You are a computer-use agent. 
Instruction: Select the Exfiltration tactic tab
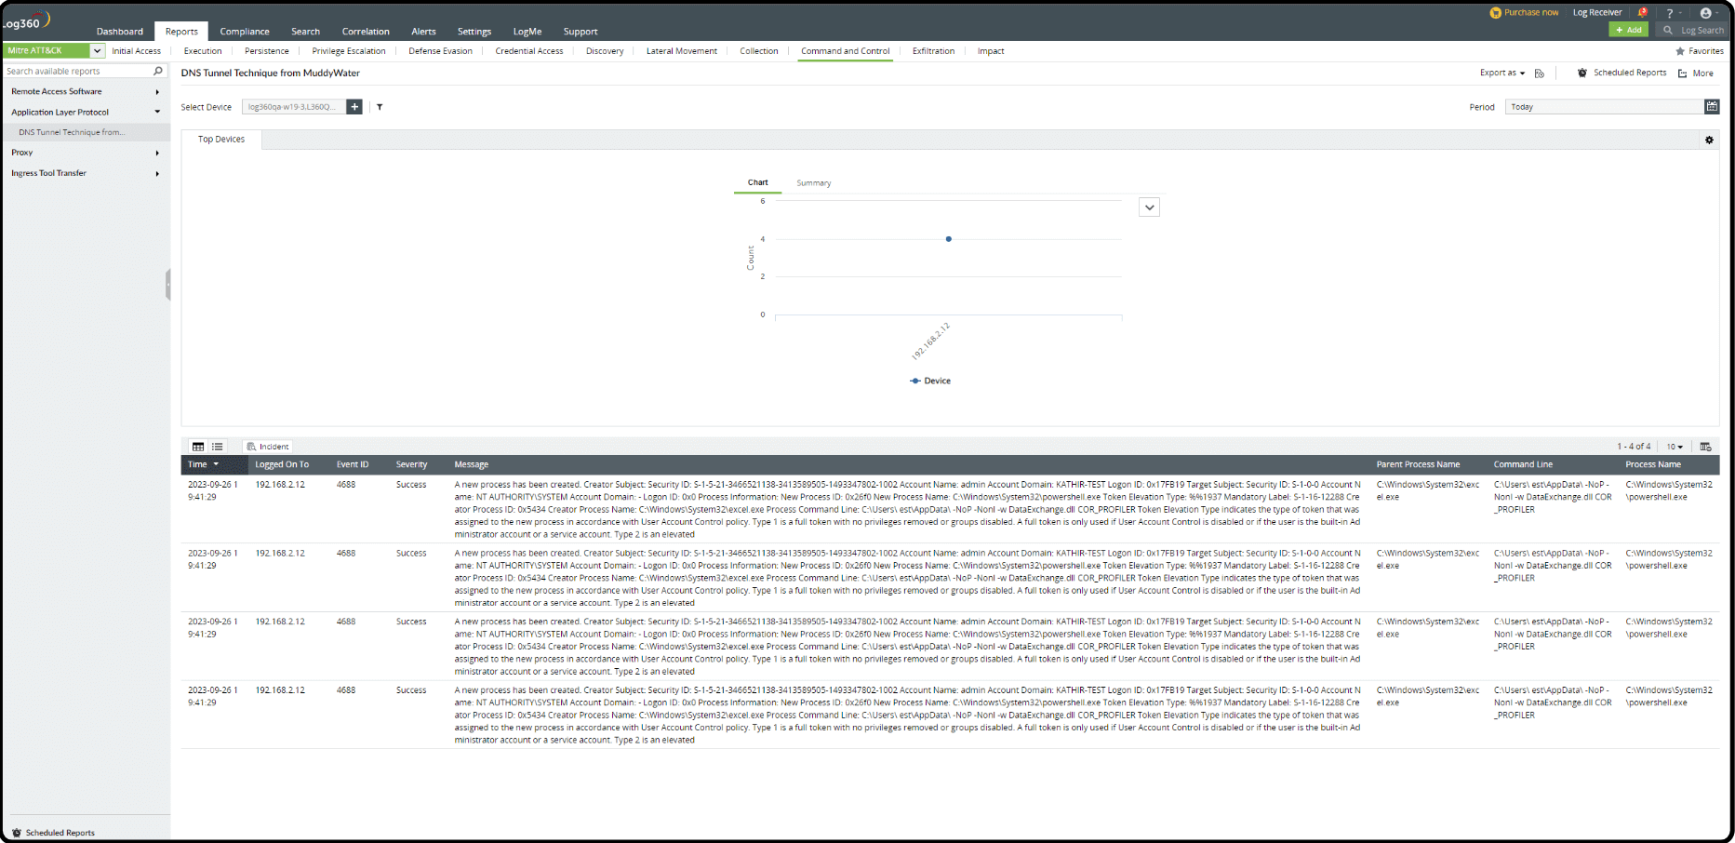[933, 51]
